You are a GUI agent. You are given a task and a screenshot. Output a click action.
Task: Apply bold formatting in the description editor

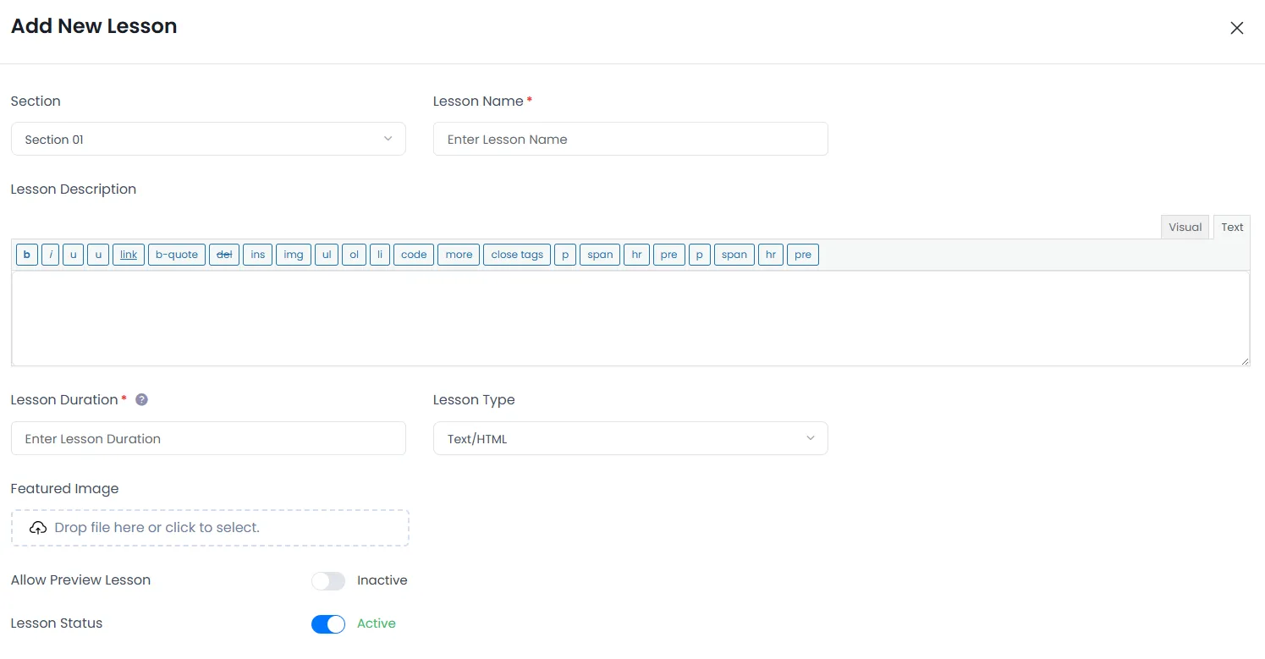click(x=26, y=254)
